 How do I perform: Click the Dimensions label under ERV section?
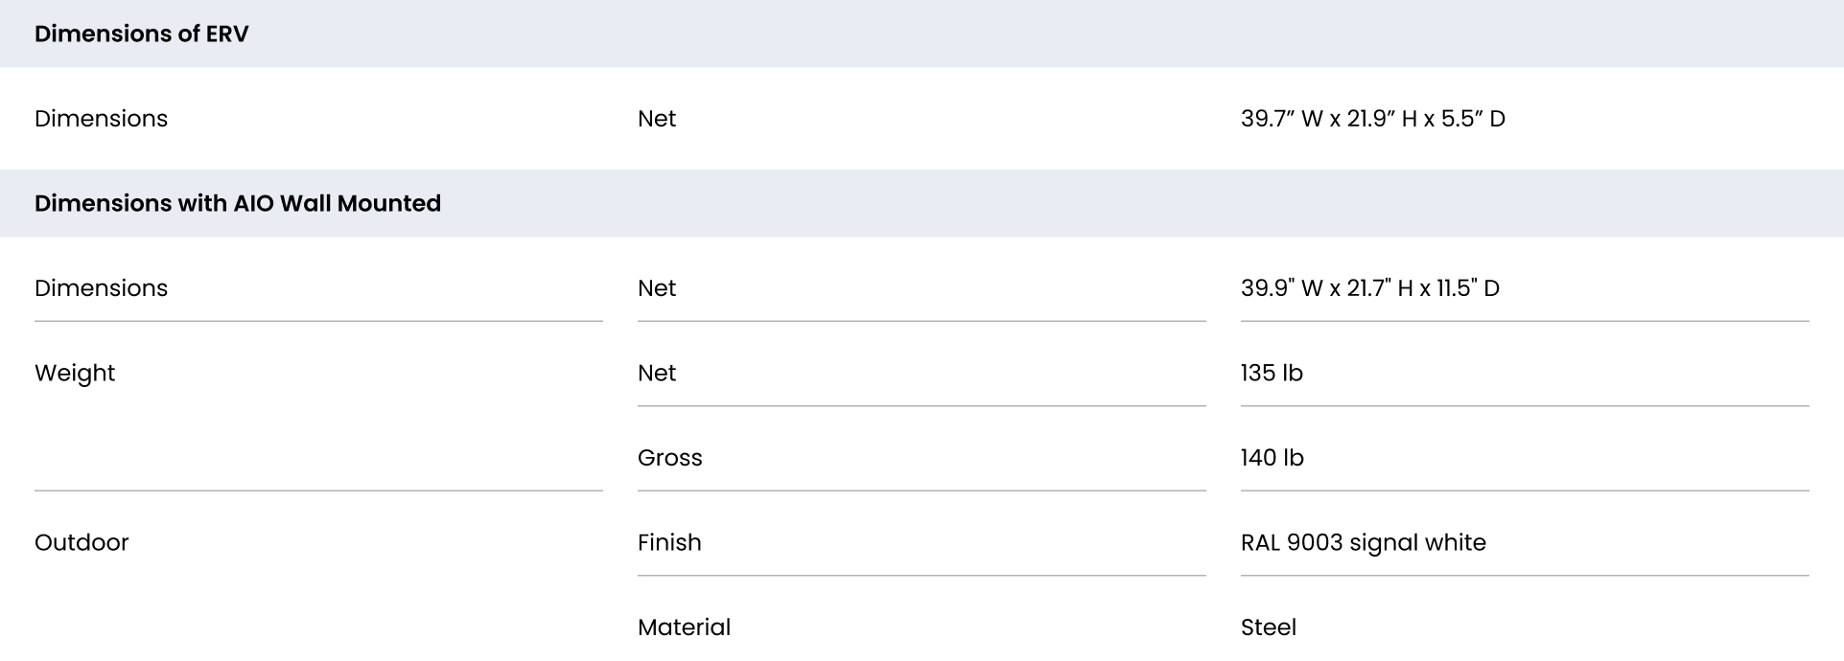pos(101,119)
